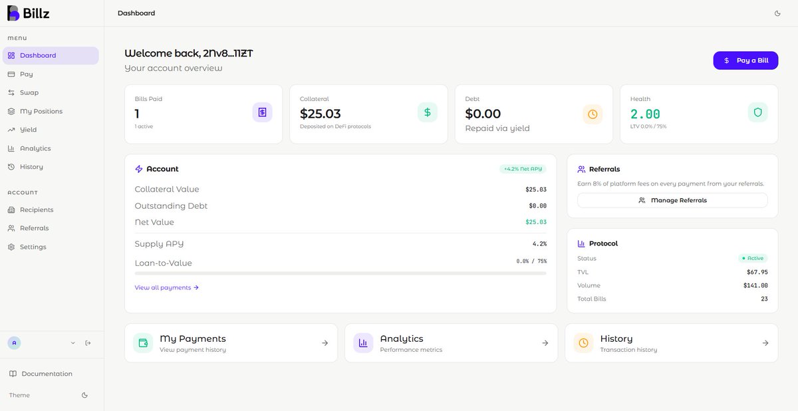Screen dimensions: 798x411
Task: Click the Swap arrows icon in sidebar
Action: (x=11, y=92)
